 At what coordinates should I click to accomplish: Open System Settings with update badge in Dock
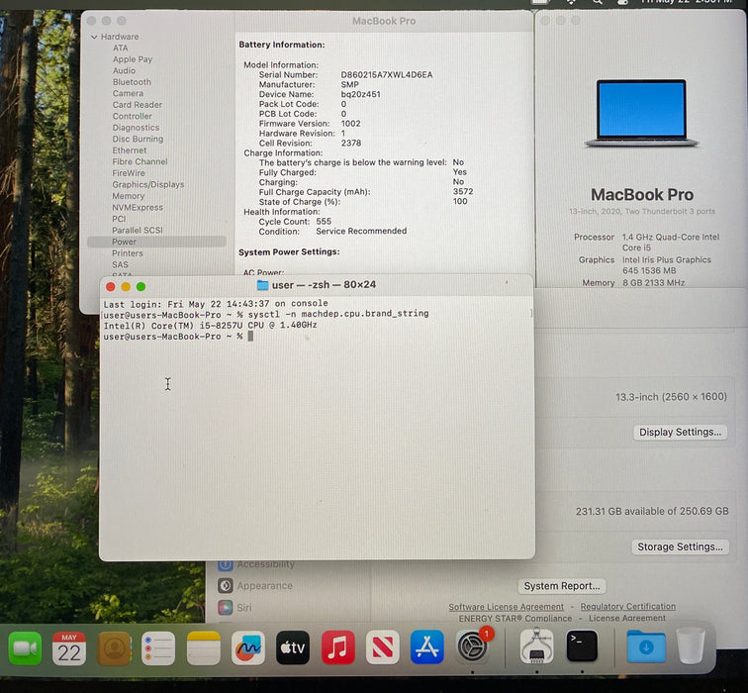(x=473, y=646)
